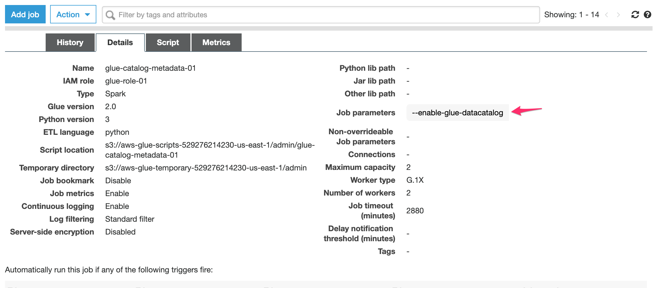This screenshot has height=288, width=662.
Task: Click the Job parameters label
Action: tap(366, 113)
